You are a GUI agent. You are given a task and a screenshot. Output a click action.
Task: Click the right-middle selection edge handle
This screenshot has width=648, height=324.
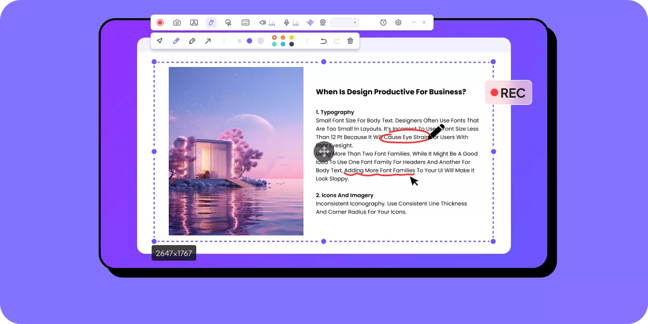click(x=493, y=152)
